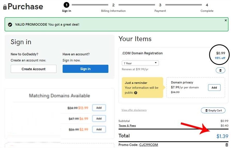This screenshot has width=231, height=148.
Task: Open View offer disclaimers link
Action: coord(134,110)
